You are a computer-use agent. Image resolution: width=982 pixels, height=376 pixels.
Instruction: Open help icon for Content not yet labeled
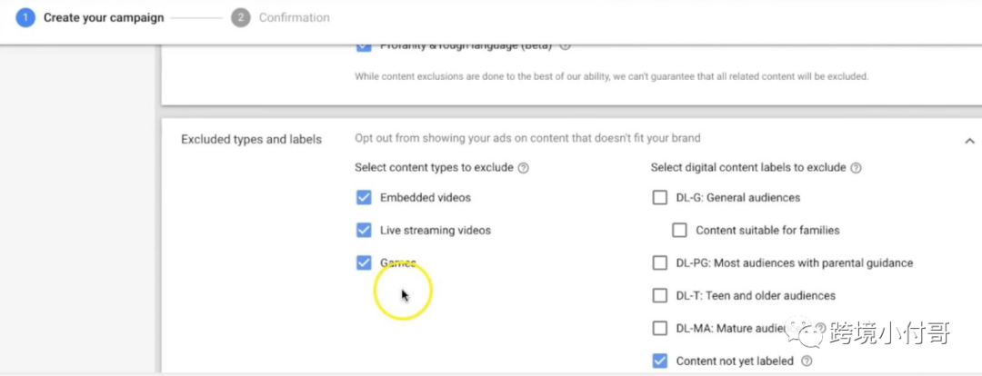coord(807,361)
